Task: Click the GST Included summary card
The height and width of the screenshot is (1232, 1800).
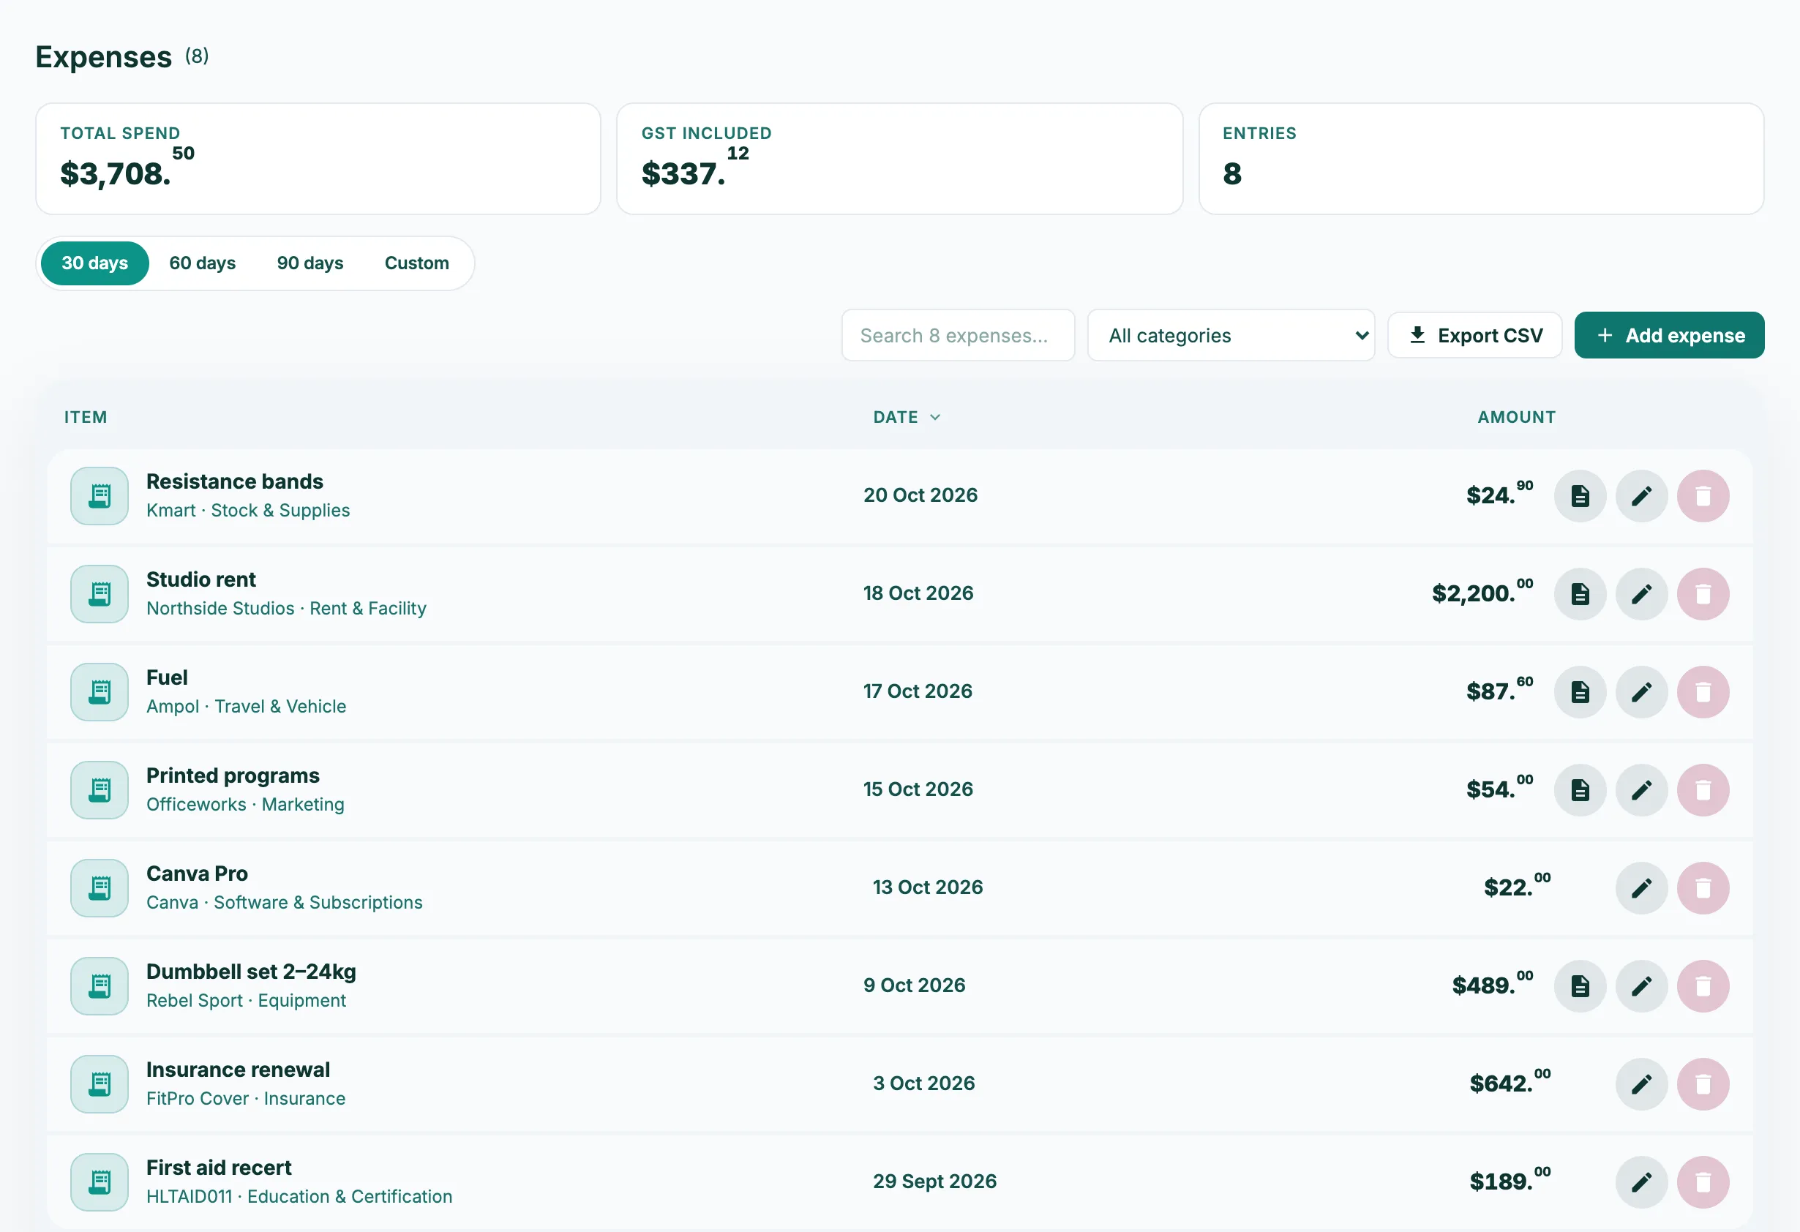Action: 899,159
